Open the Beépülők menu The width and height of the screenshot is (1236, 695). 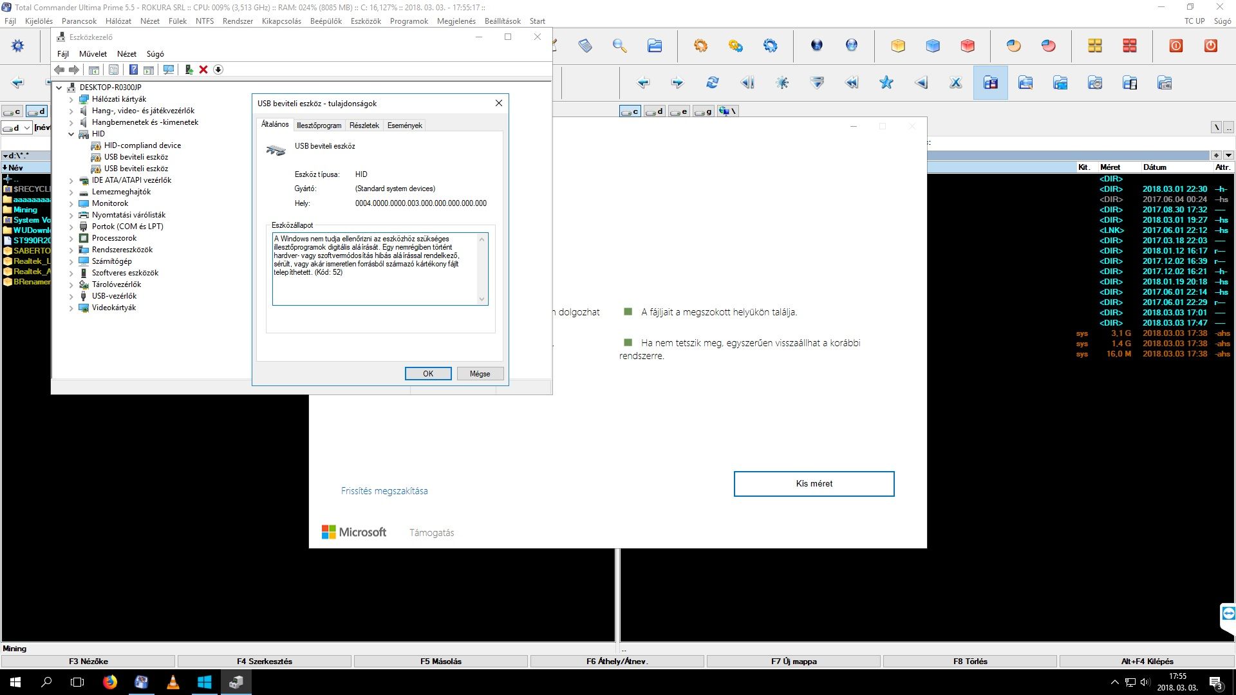click(x=326, y=21)
